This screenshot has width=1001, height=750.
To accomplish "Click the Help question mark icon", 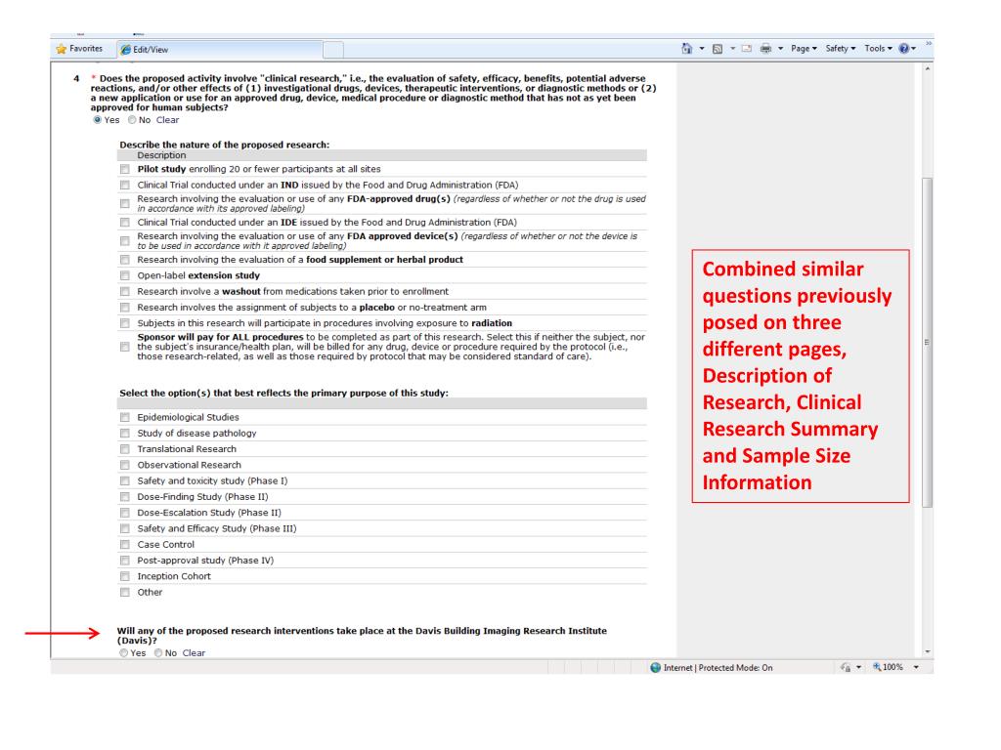I will click(904, 49).
